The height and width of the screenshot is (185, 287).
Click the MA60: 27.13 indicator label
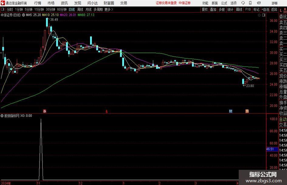(x=86, y=15)
